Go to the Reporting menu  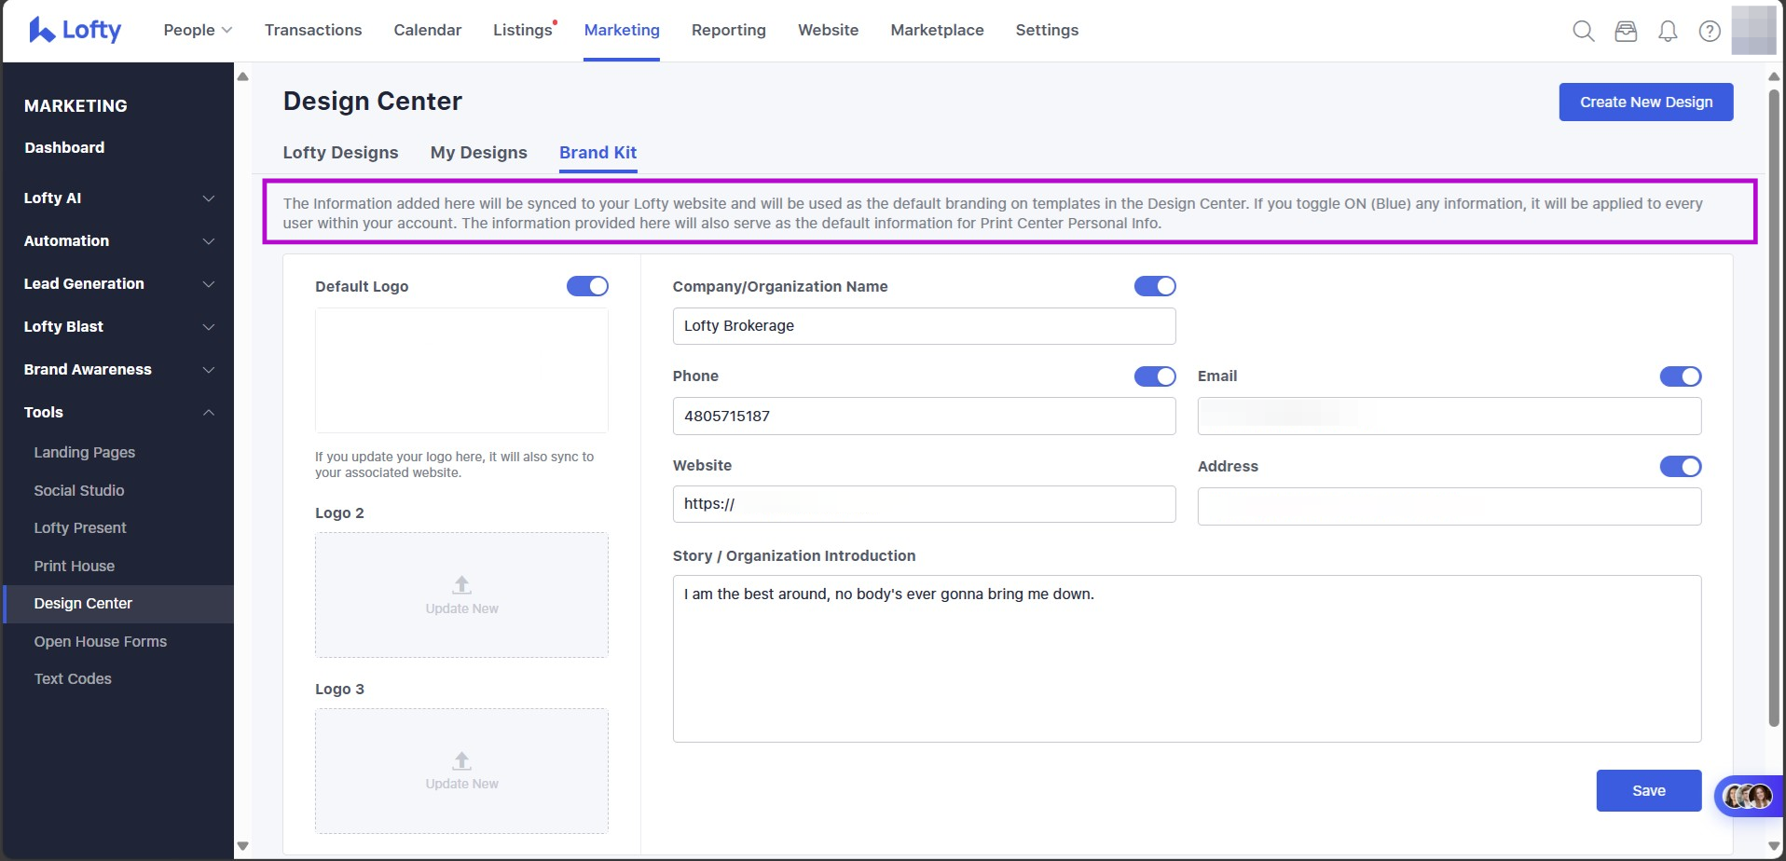728,30
